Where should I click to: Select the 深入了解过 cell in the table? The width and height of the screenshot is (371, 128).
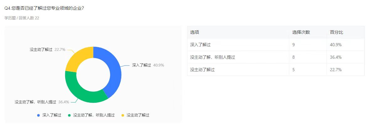click(x=200, y=45)
